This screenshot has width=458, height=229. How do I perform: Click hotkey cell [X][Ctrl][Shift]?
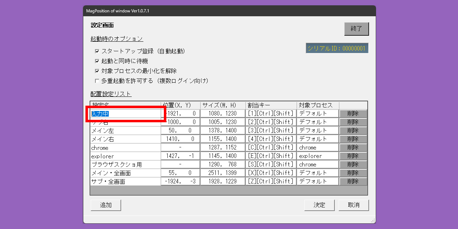[x=271, y=173]
